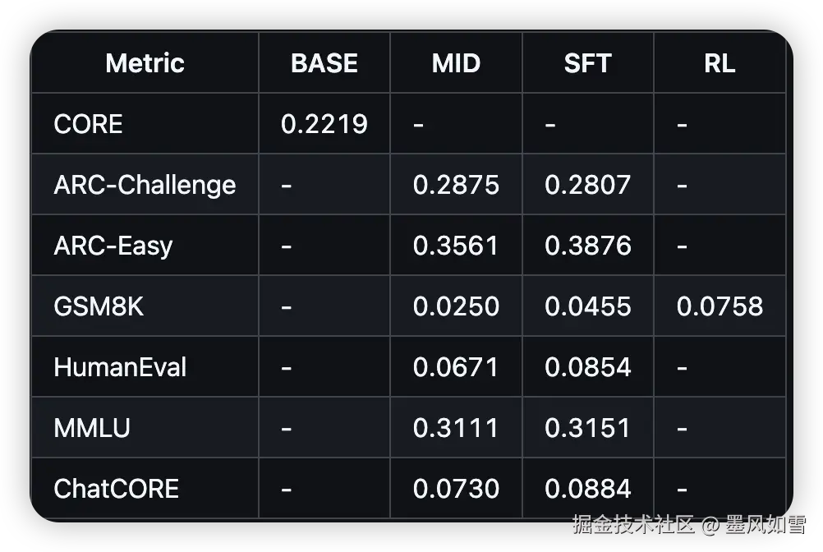
Task: Select the CORE row label
Action: (88, 124)
